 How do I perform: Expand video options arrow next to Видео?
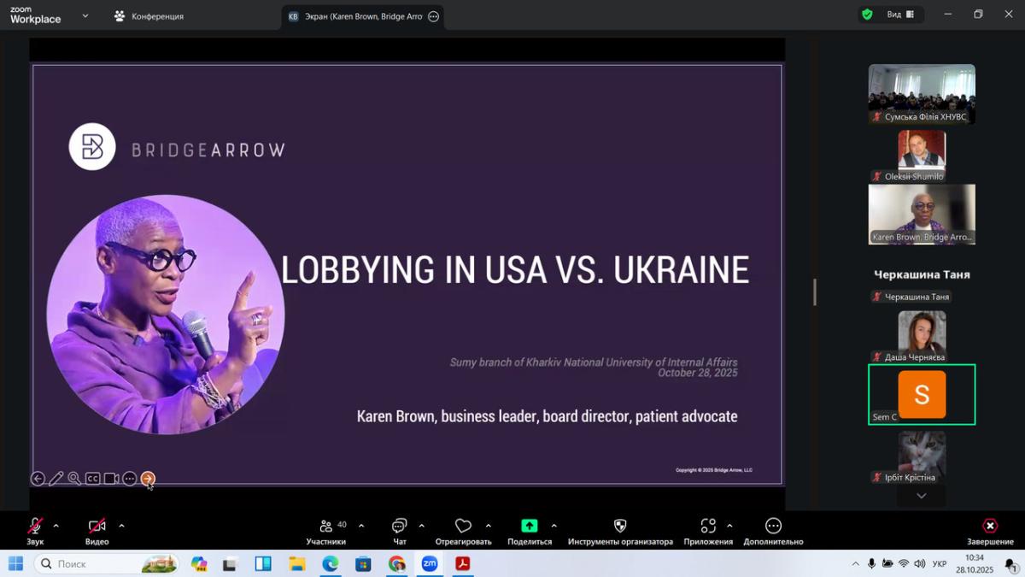(121, 526)
